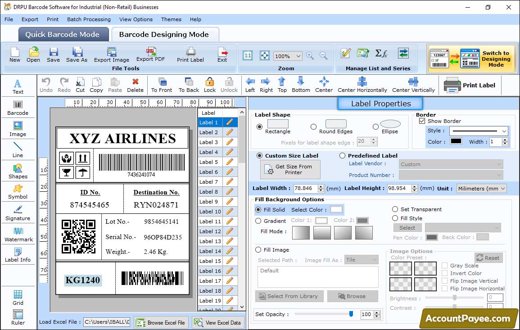
Task: Open the Themes menu
Action: coord(171,19)
